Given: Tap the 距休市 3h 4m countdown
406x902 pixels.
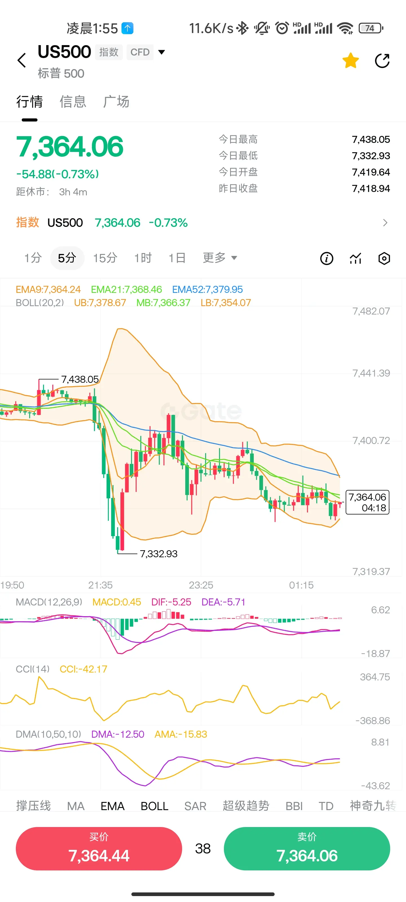Looking at the screenshot, I should click(52, 192).
